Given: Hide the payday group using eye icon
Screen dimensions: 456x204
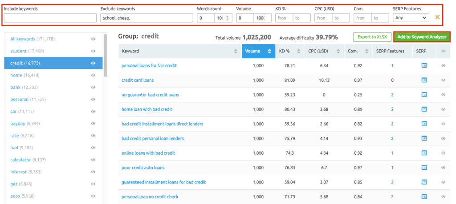Looking at the screenshot, I should 93,124.
